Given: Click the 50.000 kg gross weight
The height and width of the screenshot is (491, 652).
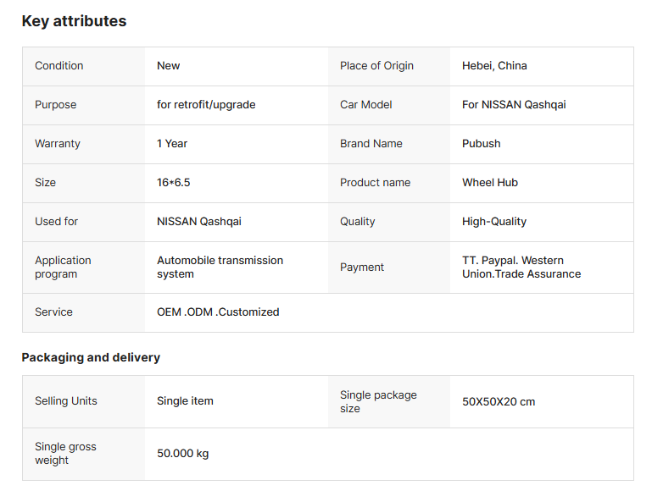Looking at the screenshot, I should point(182,454).
